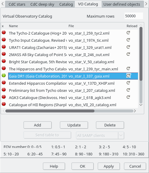This screenshot has width=149, height=173.
Task: Activate Catalogue of HII Regions red light
Action: click(x=4, y=104)
